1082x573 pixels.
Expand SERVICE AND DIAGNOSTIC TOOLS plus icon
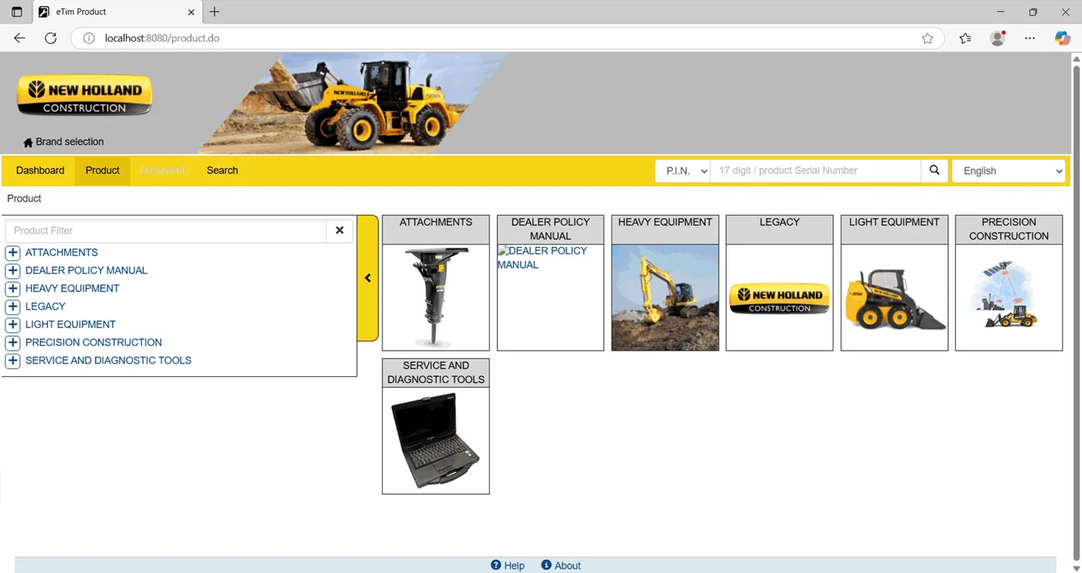coord(12,361)
